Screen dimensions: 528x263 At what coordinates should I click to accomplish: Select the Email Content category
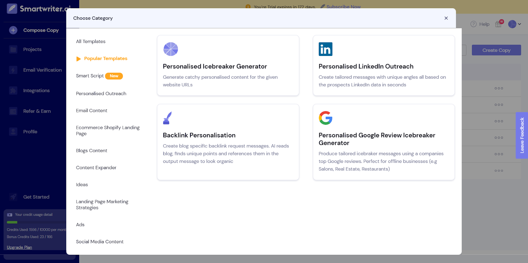tap(91, 111)
